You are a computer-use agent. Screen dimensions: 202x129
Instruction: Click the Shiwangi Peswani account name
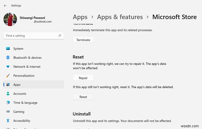32,18
